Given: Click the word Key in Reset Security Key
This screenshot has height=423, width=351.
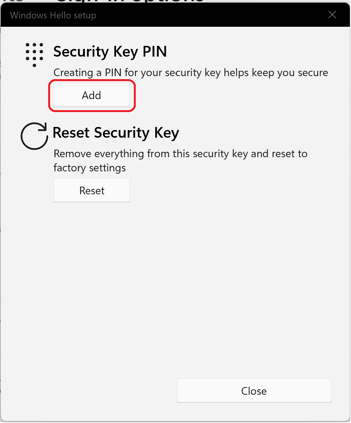Looking at the screenshot, I should (166, 133).
